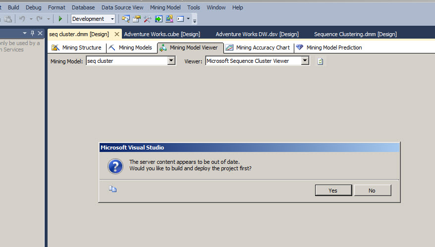Screen dimensions: 435x247
Task: Open Solution Explorer magnifier toolbar icon
Action: (126, 19)
